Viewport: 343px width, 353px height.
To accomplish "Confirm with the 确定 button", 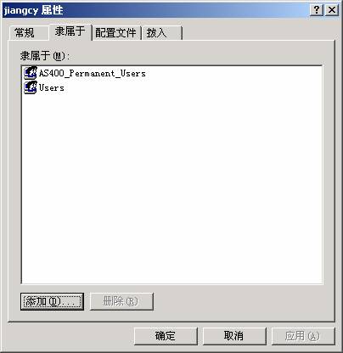I will pos(166,336).
